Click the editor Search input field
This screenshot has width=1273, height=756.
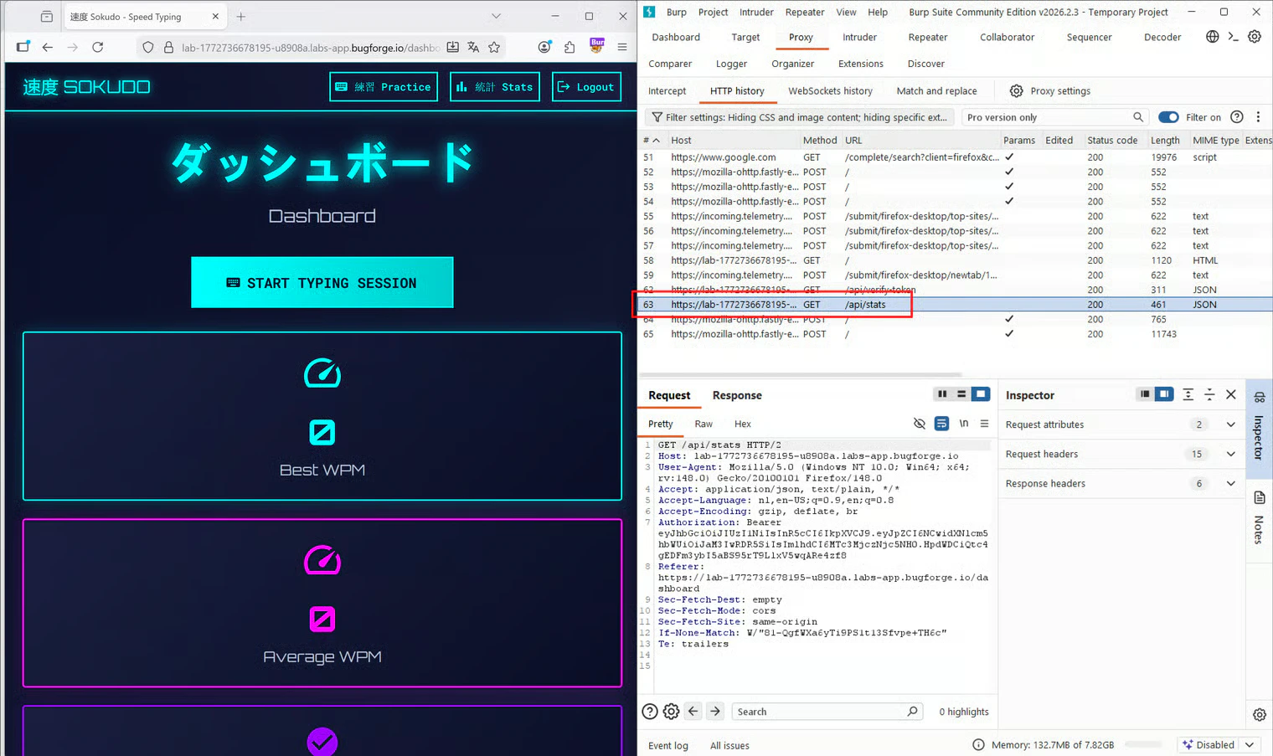[827, 712]
